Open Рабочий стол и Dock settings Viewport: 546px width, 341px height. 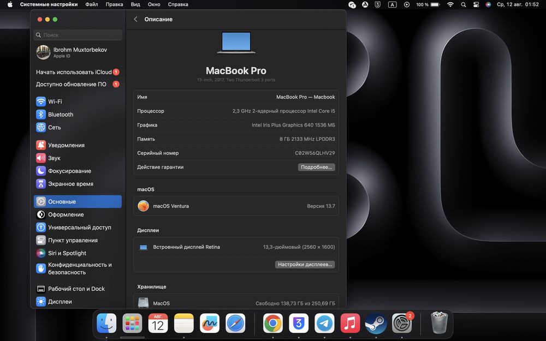(78, 289)
